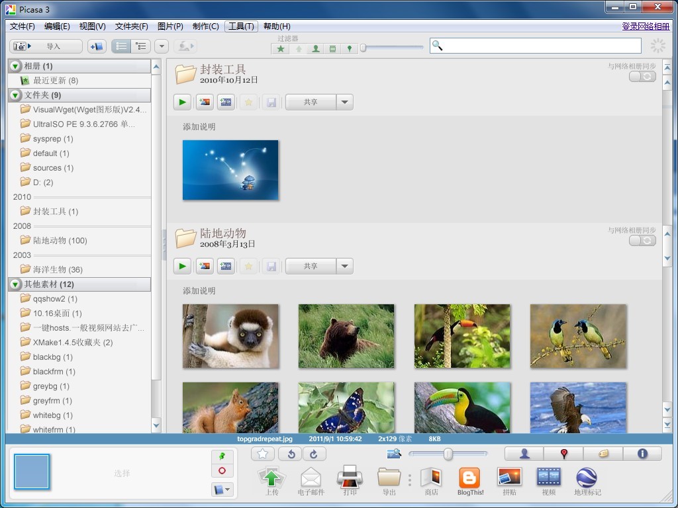678x508 pixels.
Task: Rotate image clockwise using the right rotate icon
Action: click(x=314, y=454)
